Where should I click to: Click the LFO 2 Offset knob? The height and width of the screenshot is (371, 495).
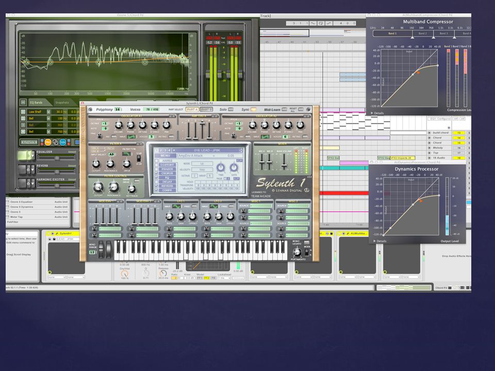tap(230, 216)
